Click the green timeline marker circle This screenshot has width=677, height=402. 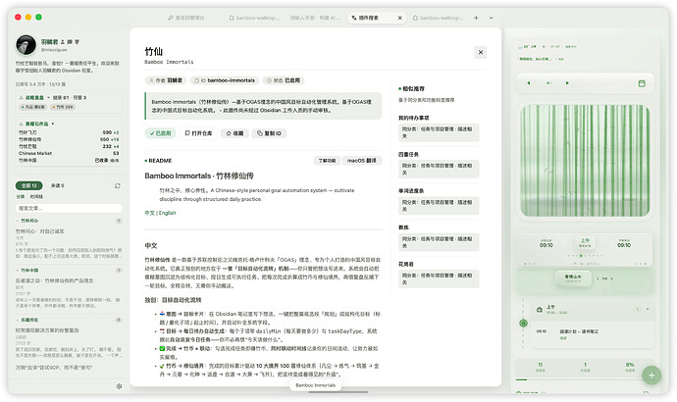point(523,323)
